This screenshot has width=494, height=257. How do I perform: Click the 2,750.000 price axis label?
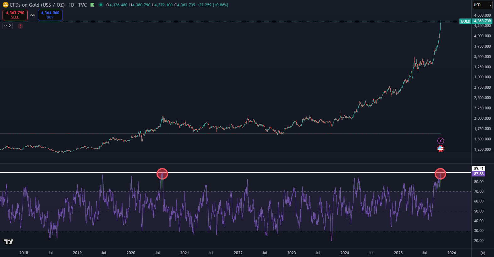tap(482, 87)
